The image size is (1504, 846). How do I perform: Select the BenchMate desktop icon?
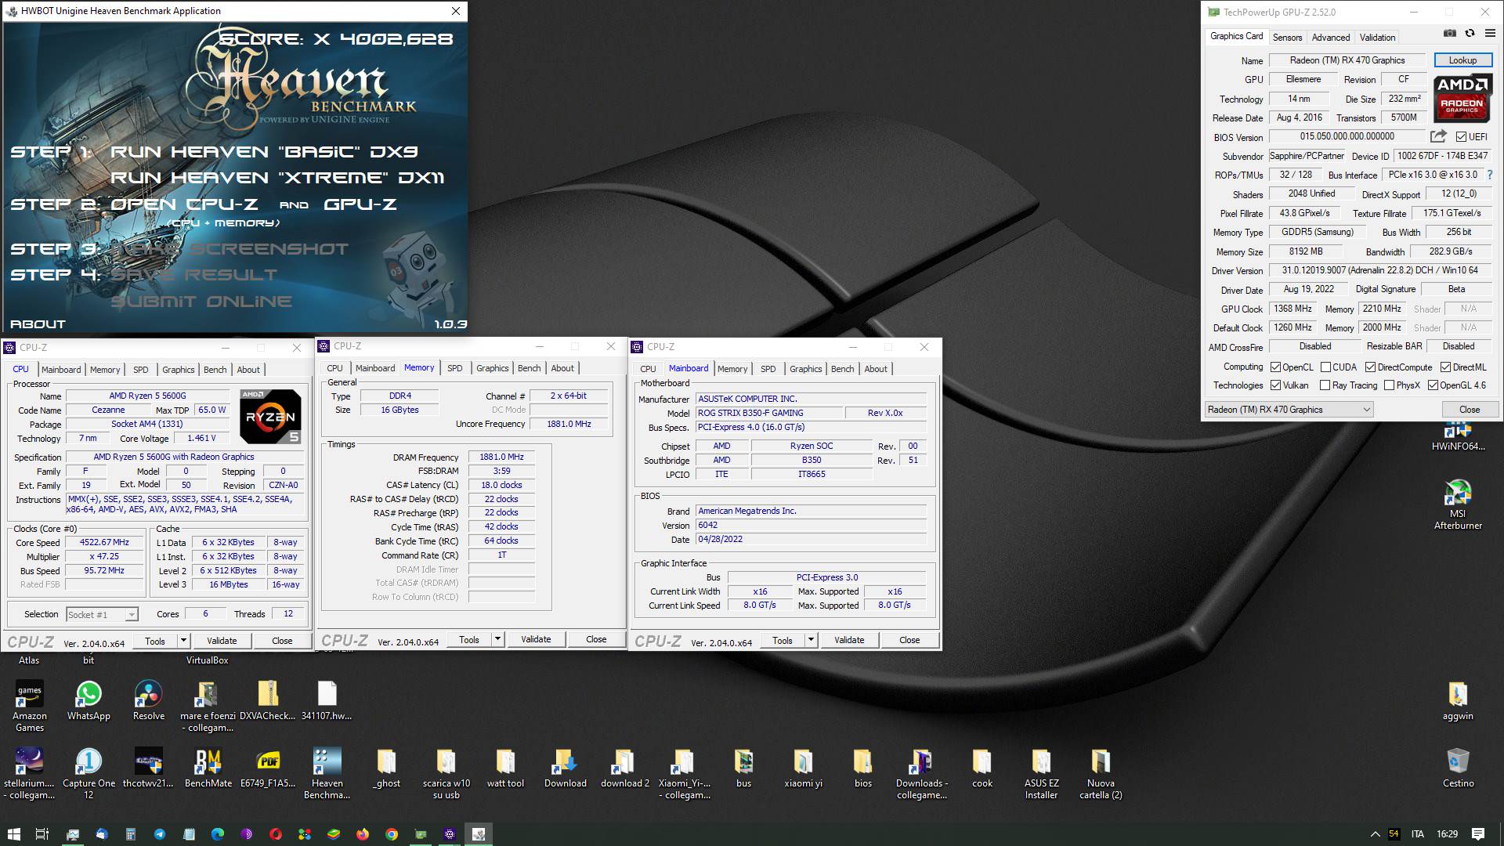[208, 767]
